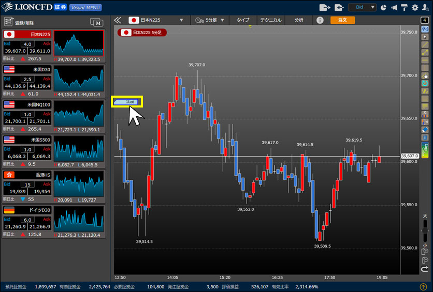Image resolution: width=433 pixels, height=292 pixels.
Task: Click the Visual MENU button
Action: click(x=85, y=8)
